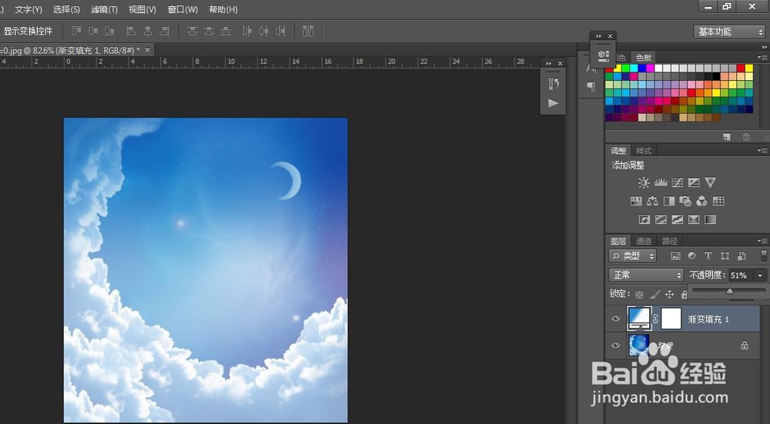
Task: Switch to the 通道 tab
Action: (x=643, y=241)
